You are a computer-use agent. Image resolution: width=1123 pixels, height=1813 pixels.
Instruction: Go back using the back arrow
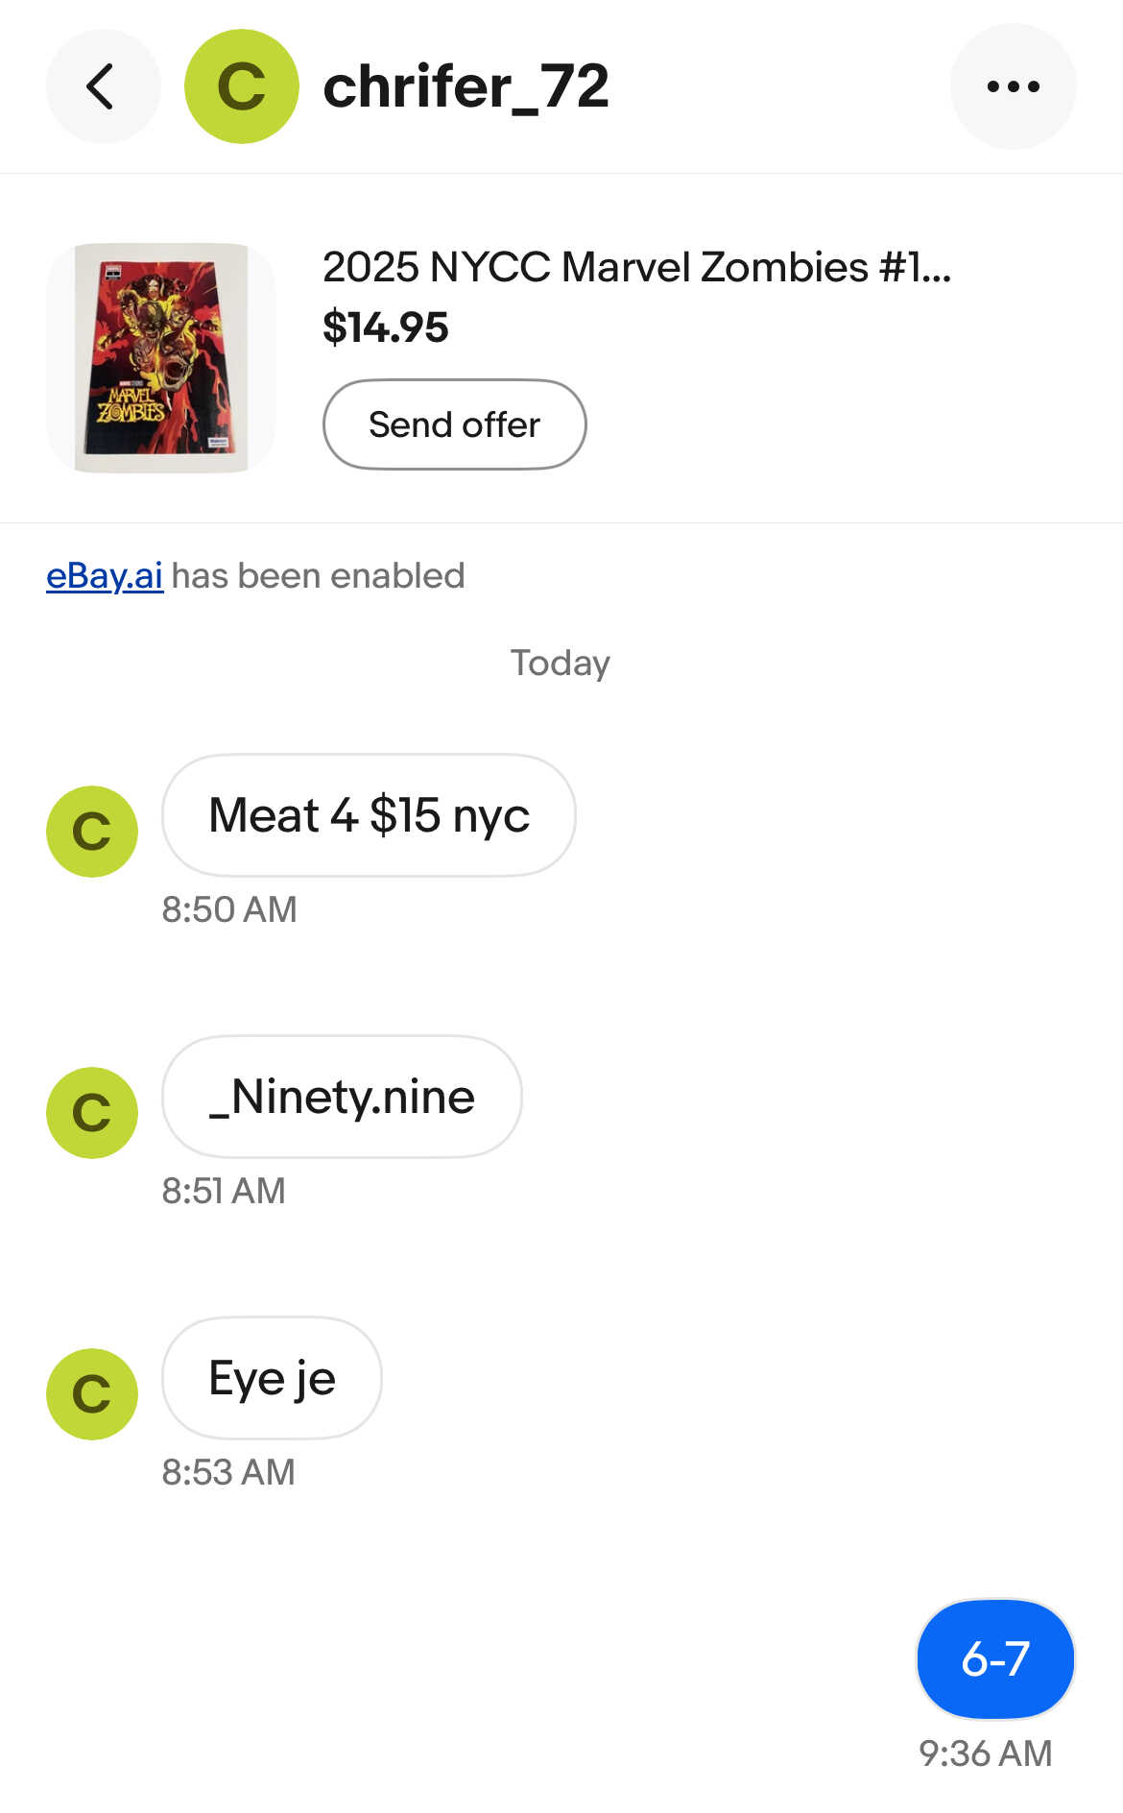[x=102, y=86]
